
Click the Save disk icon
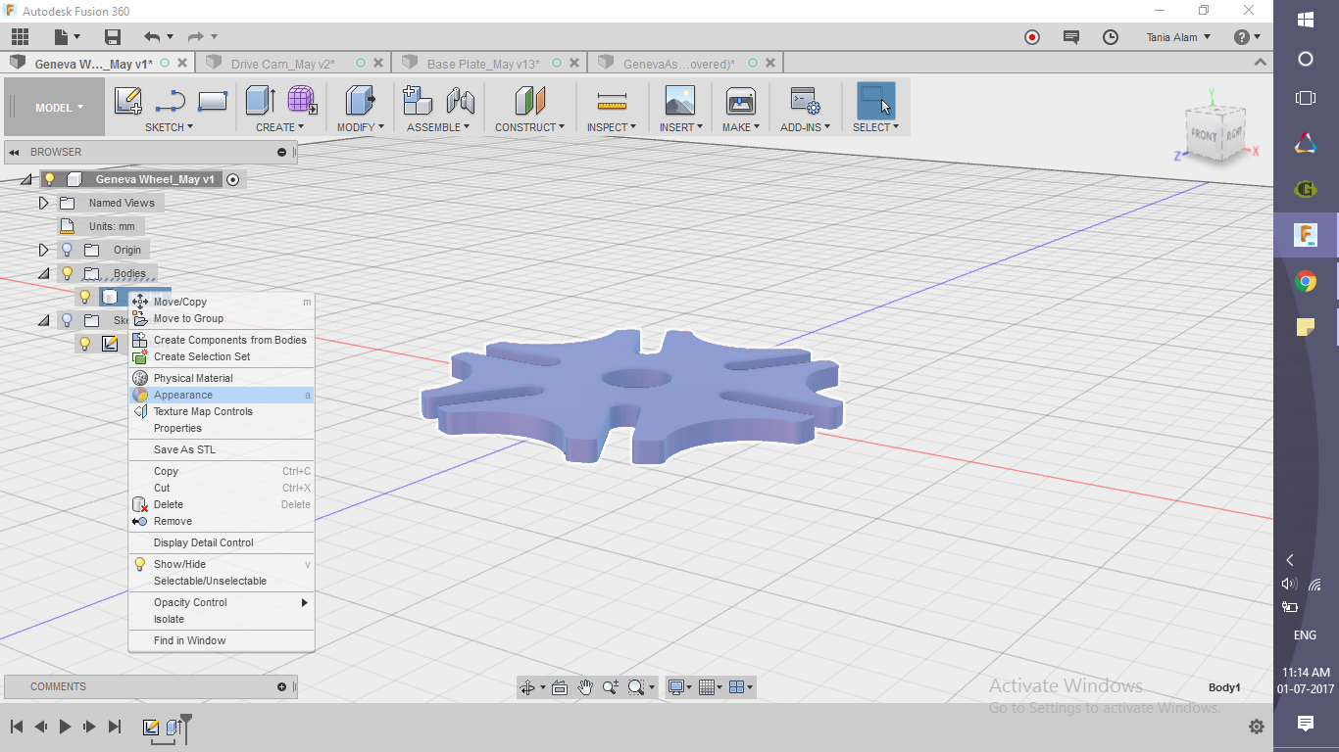coord(113,37)
